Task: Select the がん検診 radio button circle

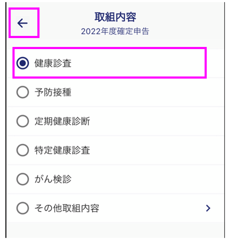Action: [22, 179]
